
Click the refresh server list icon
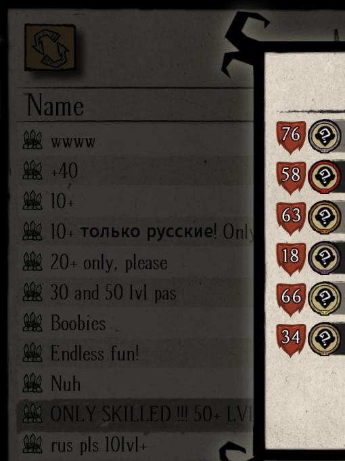50,47
